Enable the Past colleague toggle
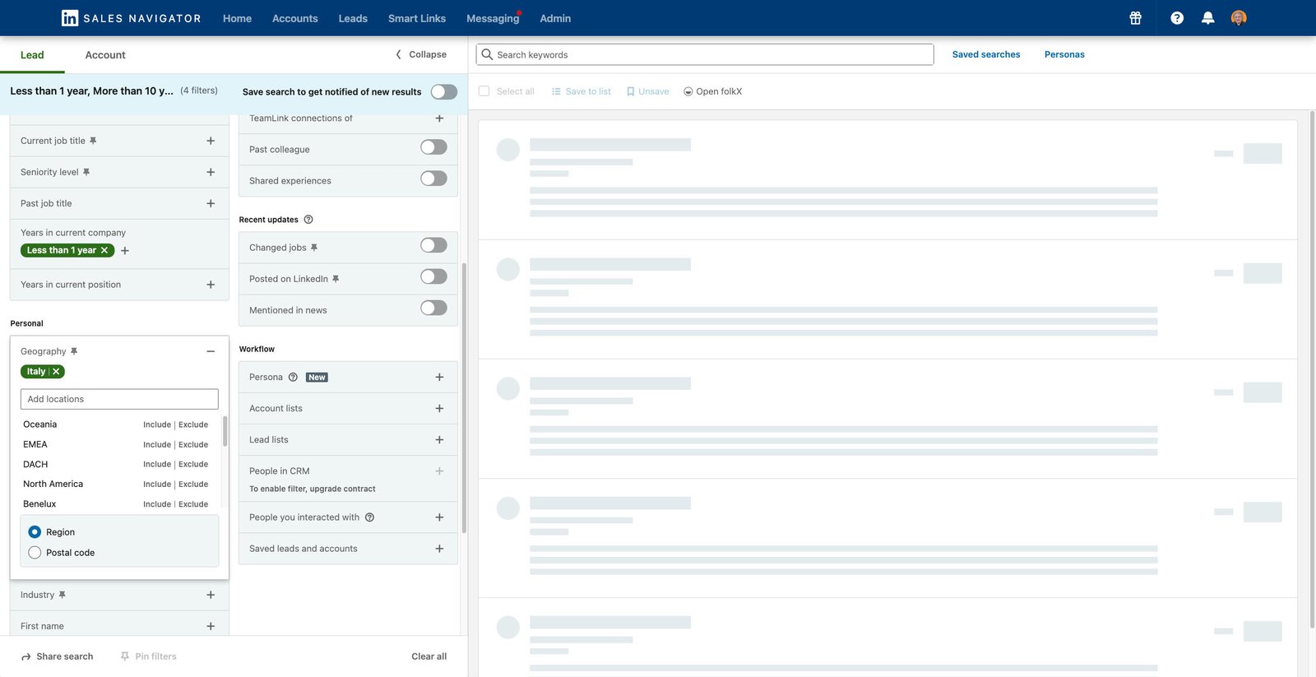Image resolution: width=1316 pixels, height=677 pixels. (x=433, y=147)
